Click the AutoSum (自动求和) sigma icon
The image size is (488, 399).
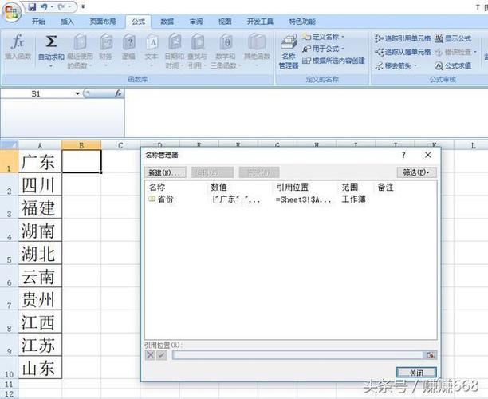[51, 41]
